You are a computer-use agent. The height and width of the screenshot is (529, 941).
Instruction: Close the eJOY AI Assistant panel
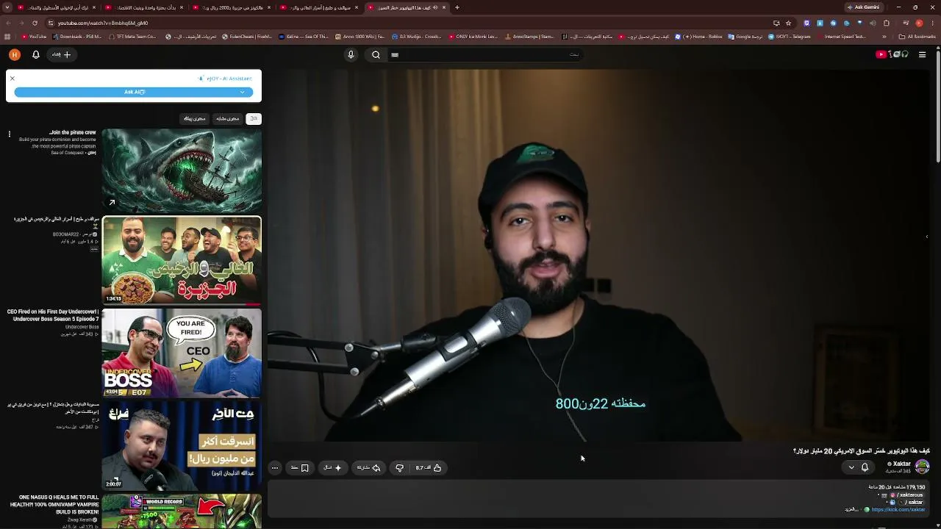(x=12, y=78)
